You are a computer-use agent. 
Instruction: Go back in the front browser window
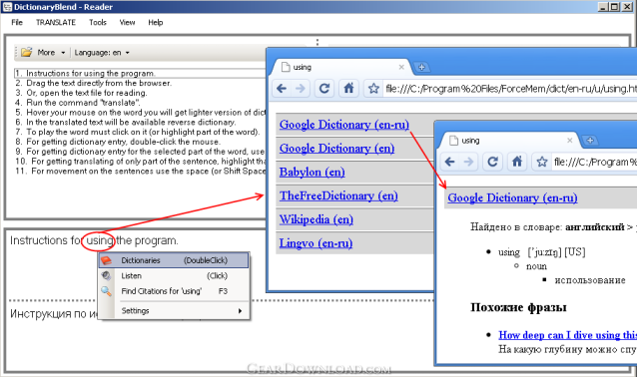tap(449, 162)
